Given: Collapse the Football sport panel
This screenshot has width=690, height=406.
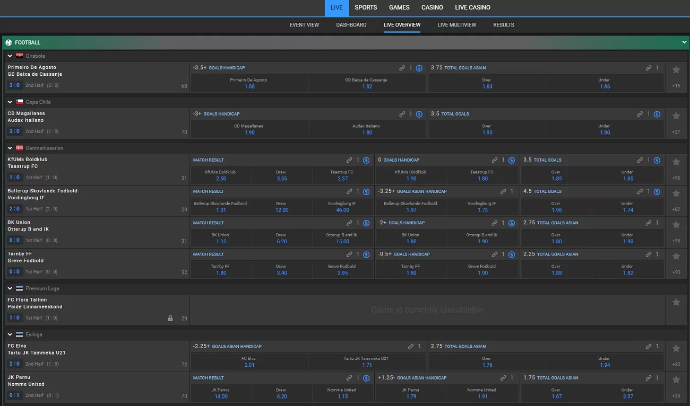Looking at the screenshot, I should coord(684,42).
